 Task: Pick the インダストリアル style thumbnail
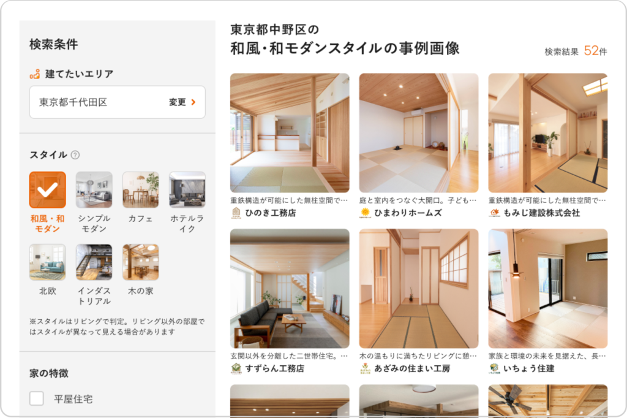coord(94,262)
